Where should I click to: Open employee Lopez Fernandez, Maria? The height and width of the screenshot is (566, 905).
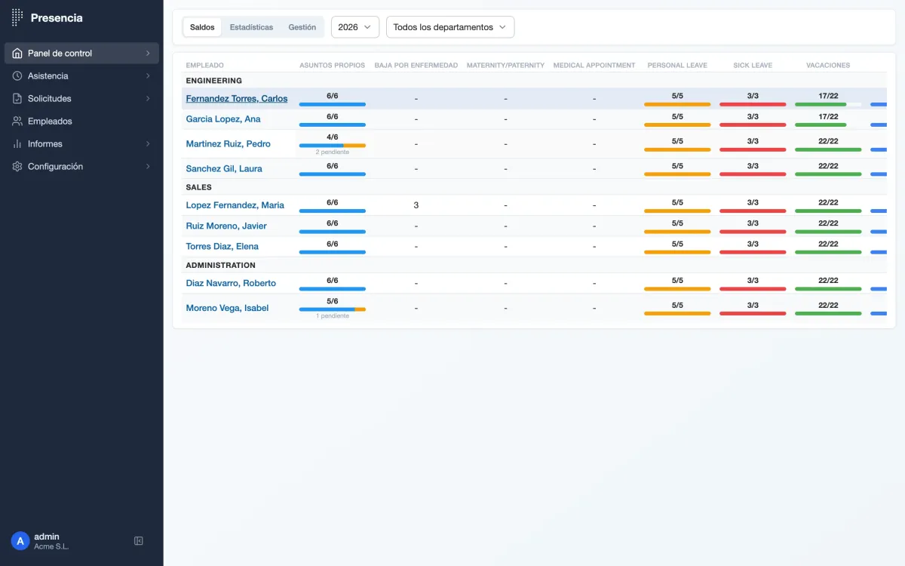tap(235, 205)
